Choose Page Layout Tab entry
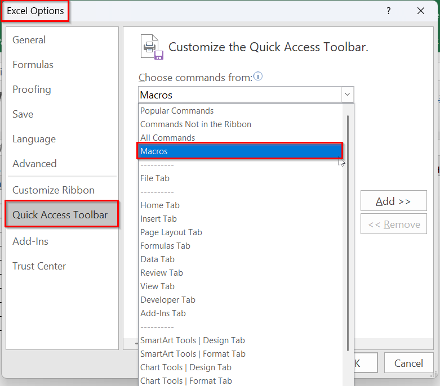The width and height of the screenshot is (440, 386). click(x=241, y=232)
